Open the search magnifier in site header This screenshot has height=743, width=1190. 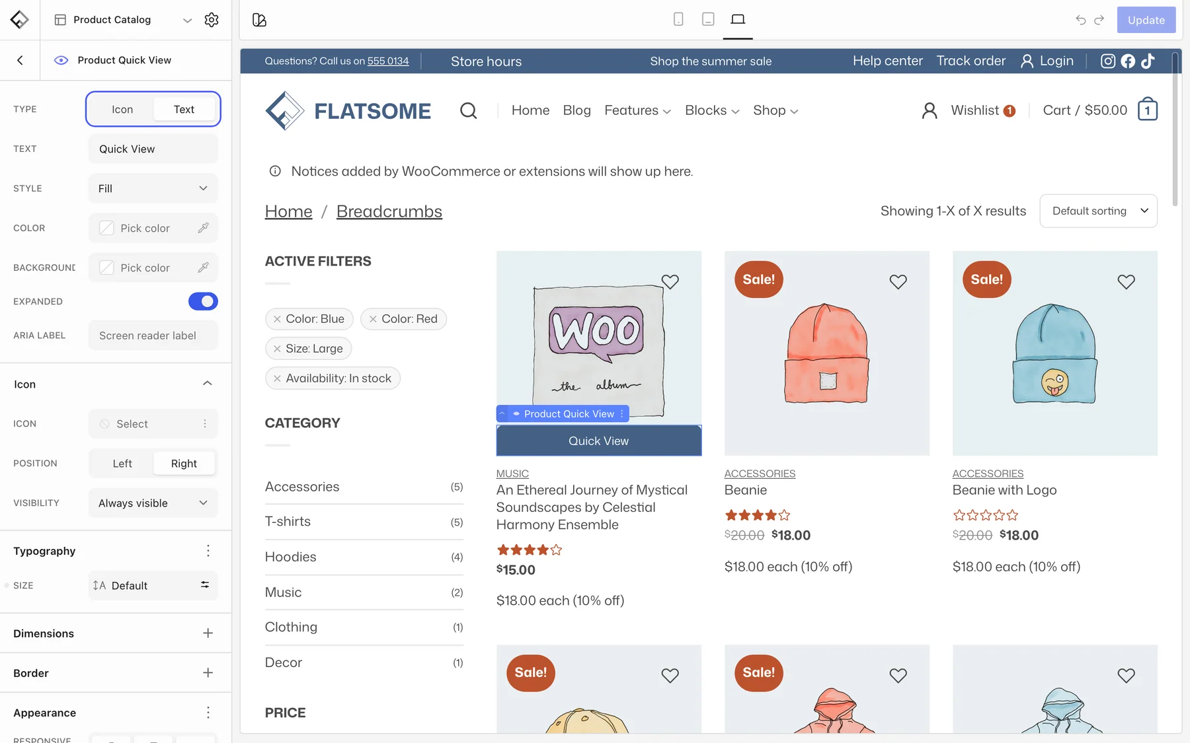(x=468, y=110)
